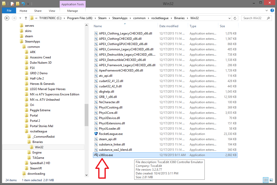Viewport: 277px width, 185px height.
Task: Click the Back navigation arrow
Action: coord(7,18)
